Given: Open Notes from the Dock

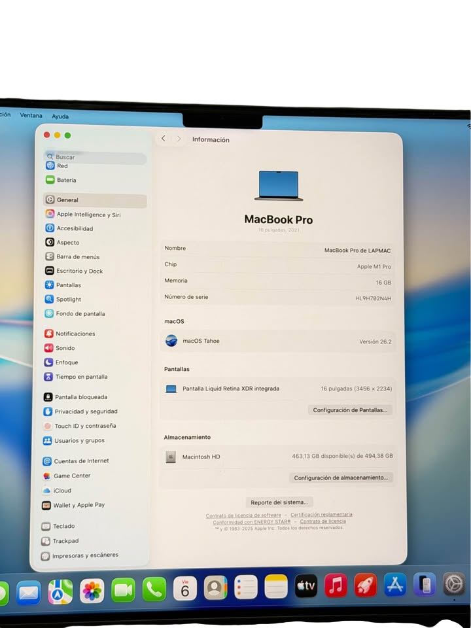Looking at the screenshot, I should pos(276,586).
